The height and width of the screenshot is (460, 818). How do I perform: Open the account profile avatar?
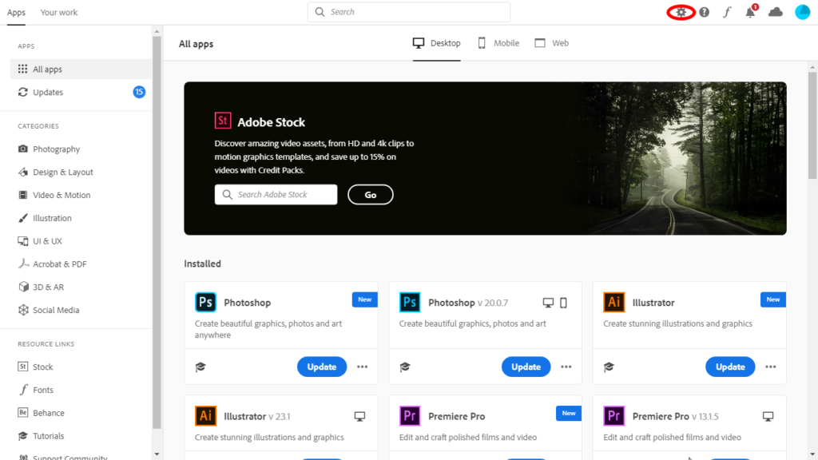point(802,12)
